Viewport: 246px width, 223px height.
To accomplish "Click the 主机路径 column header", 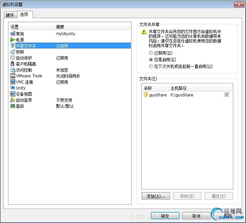I will click(194, 88).
